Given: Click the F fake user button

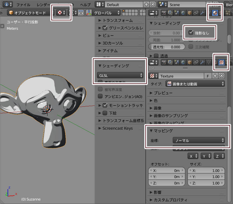Looking at the screenshot, I should point(208,76).
